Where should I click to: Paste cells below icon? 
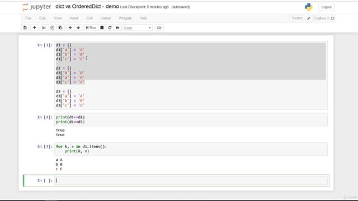pos(60,28)
